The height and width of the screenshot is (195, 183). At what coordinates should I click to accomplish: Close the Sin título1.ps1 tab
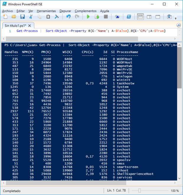[x=30, y=25]
